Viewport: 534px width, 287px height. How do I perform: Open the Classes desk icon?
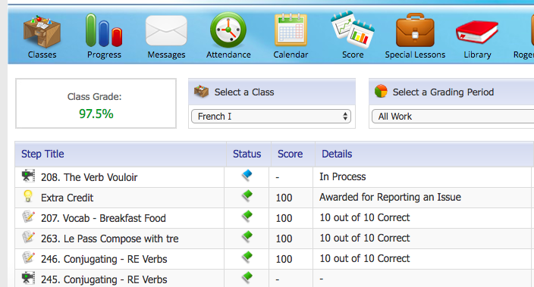click(42, 31)
